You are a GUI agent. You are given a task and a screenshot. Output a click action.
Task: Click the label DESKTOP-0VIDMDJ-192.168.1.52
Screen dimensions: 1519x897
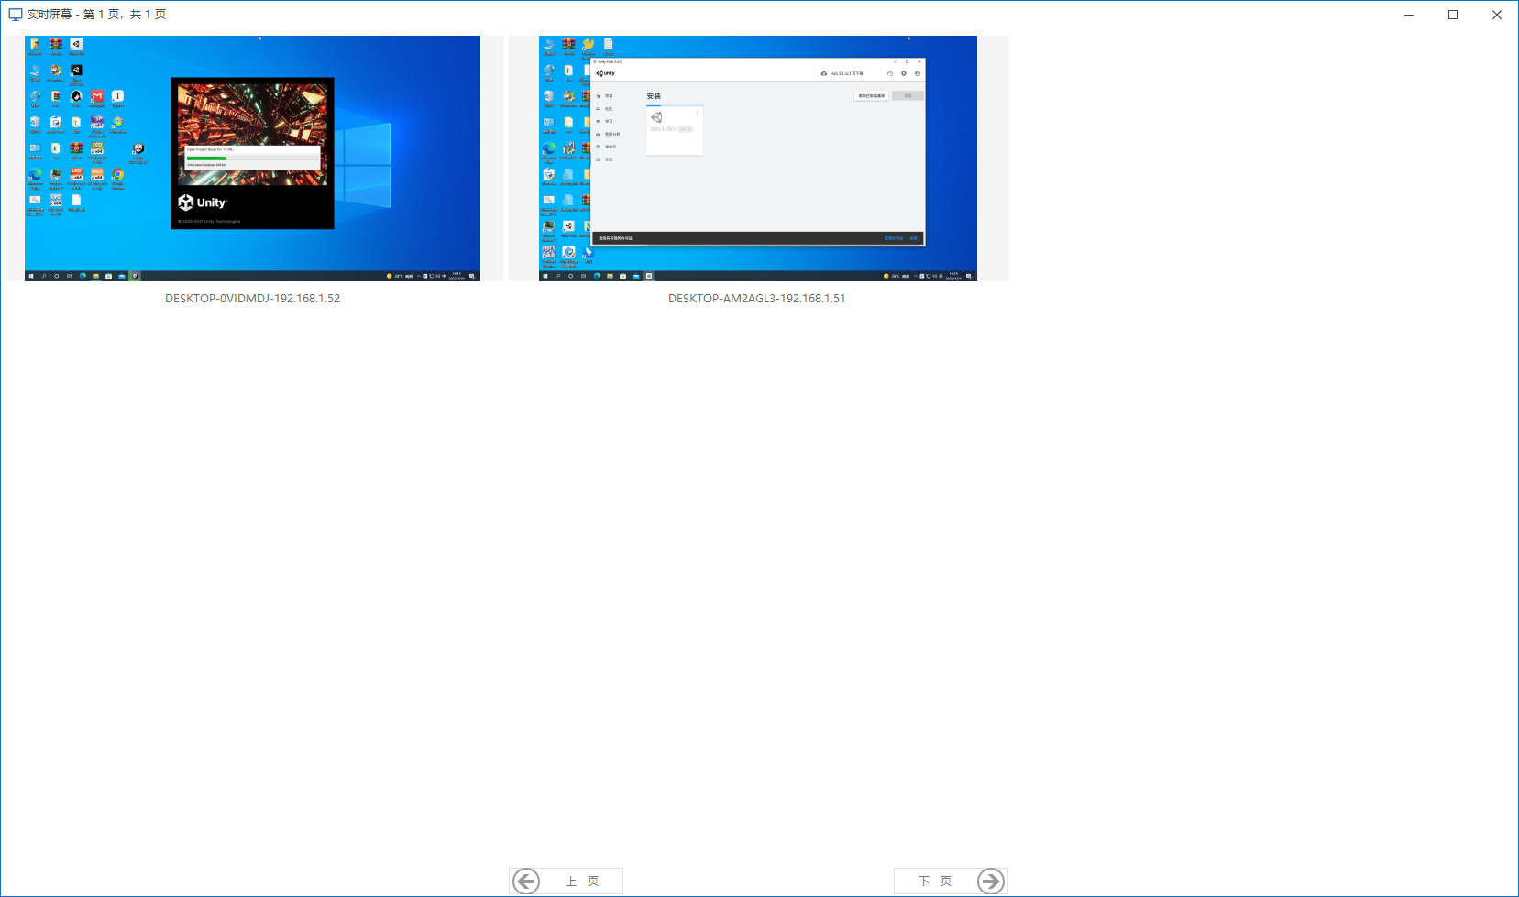pos(252,299)
